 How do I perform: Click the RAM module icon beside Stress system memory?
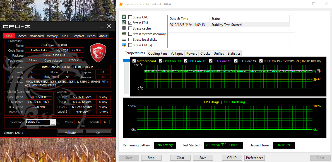click(x=124, y=34)
